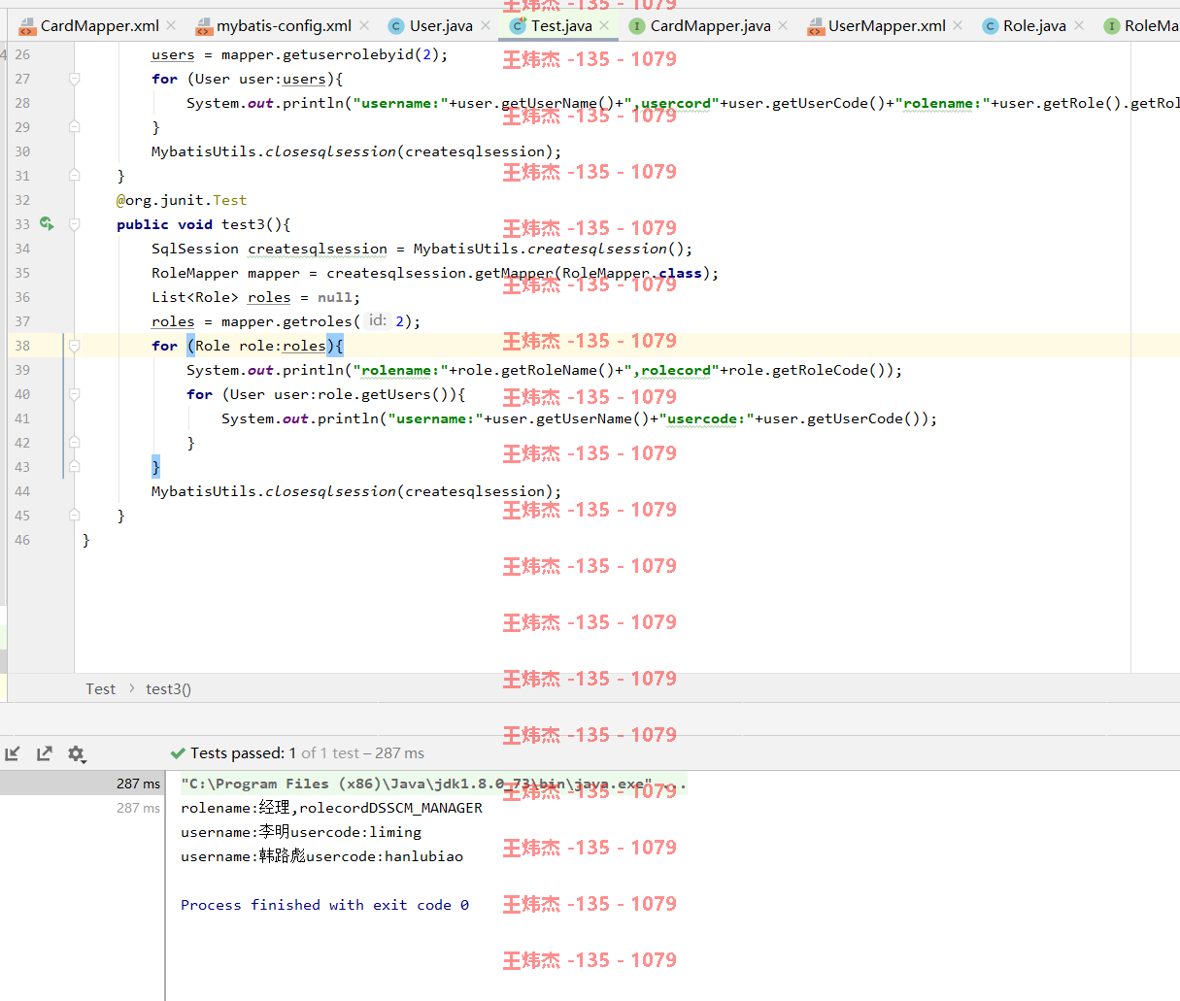The height and width of the screenshot is (1001, 1180).
Task: Click the test3() breadcrumb
Action: tap(168, 689)
